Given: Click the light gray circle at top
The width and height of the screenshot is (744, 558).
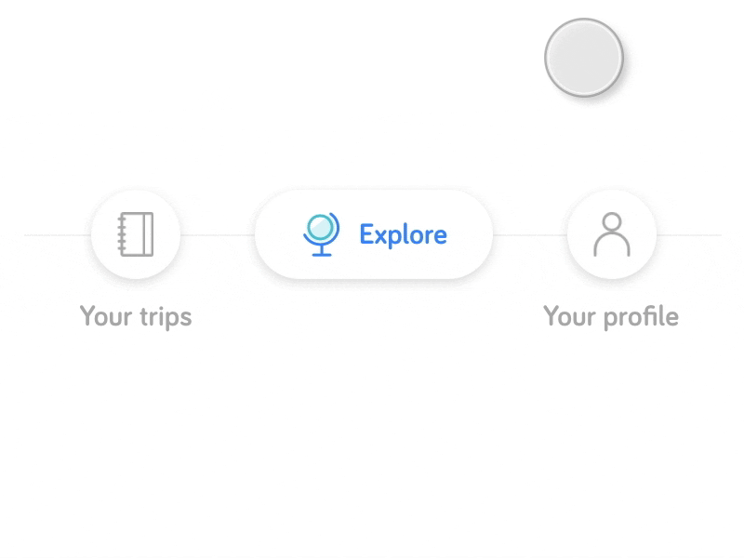Looking at the screenshot, I should click(x=583, y=58).
